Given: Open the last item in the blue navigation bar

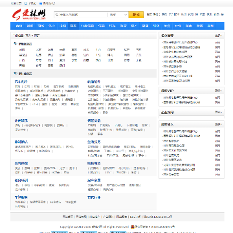Looking at the screenshot, I should tap(210, 26).
